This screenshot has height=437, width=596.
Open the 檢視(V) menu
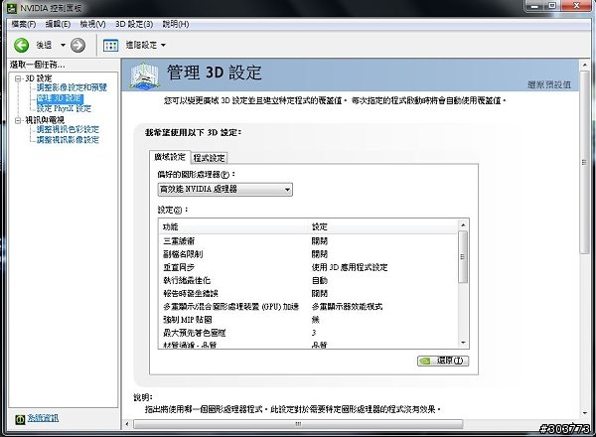point(92,24)
